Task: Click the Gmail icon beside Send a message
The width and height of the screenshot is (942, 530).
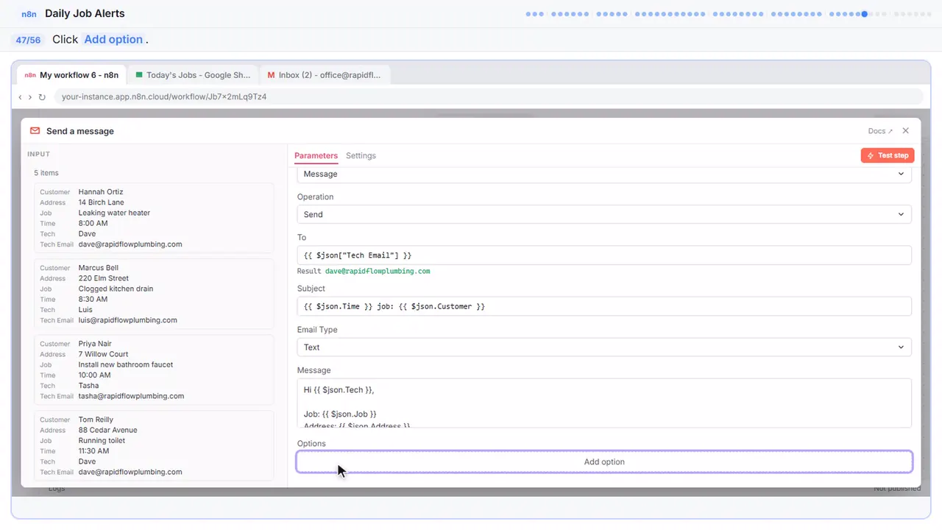Action: (x=35, y=131)
